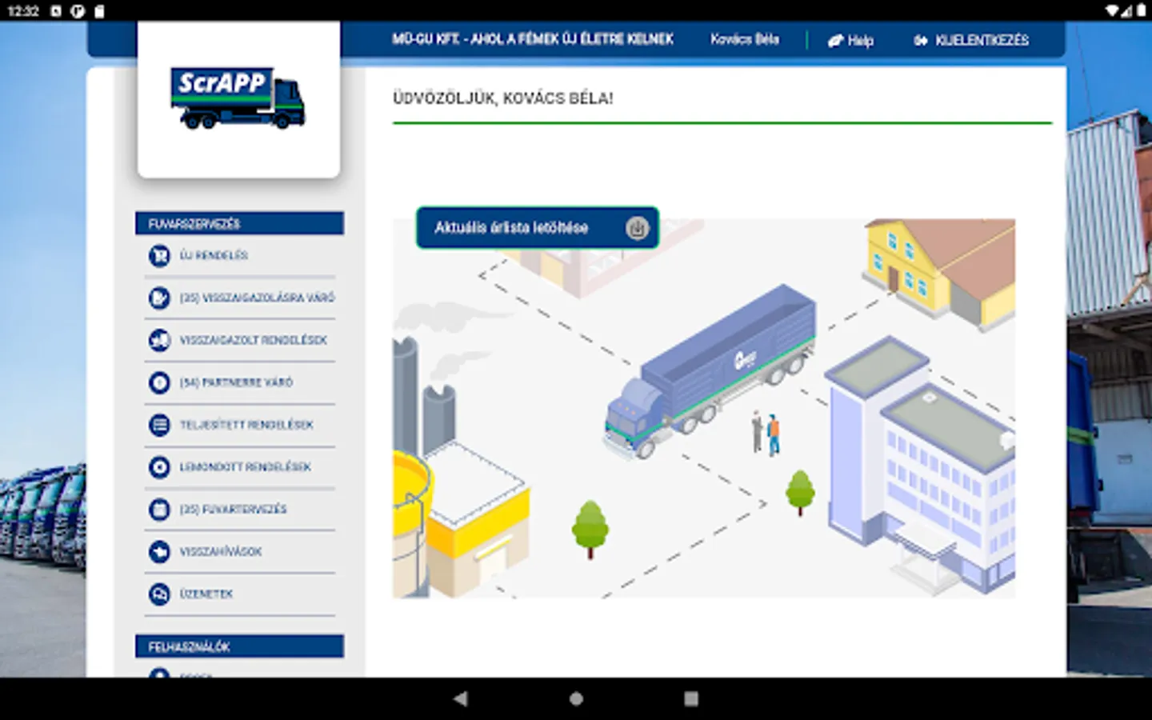Click the Help hand icon

(835, 40)
